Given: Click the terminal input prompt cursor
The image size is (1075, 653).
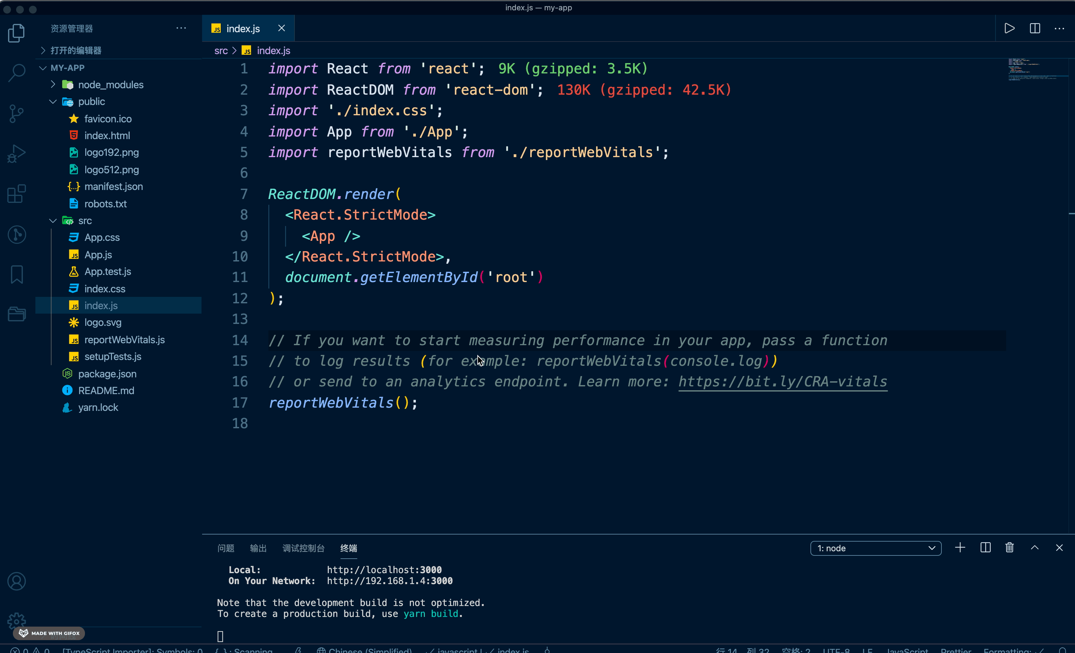Looking at the screenshot, I should [x=220, y=636].
